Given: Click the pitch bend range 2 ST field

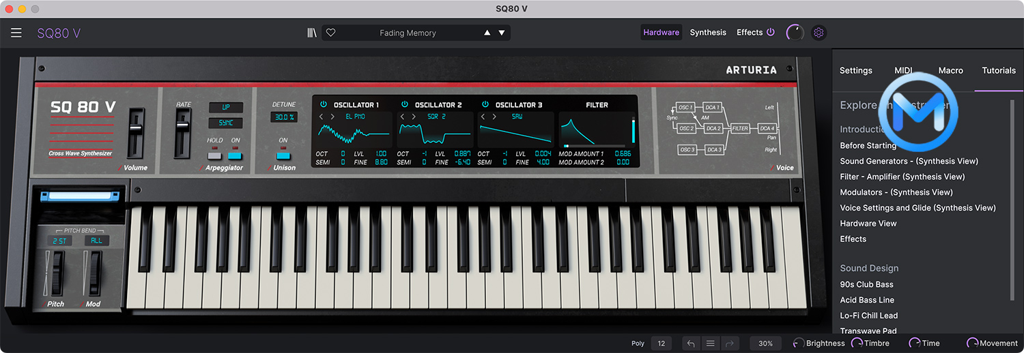Looking at the screenshot, I should [59, 241].
